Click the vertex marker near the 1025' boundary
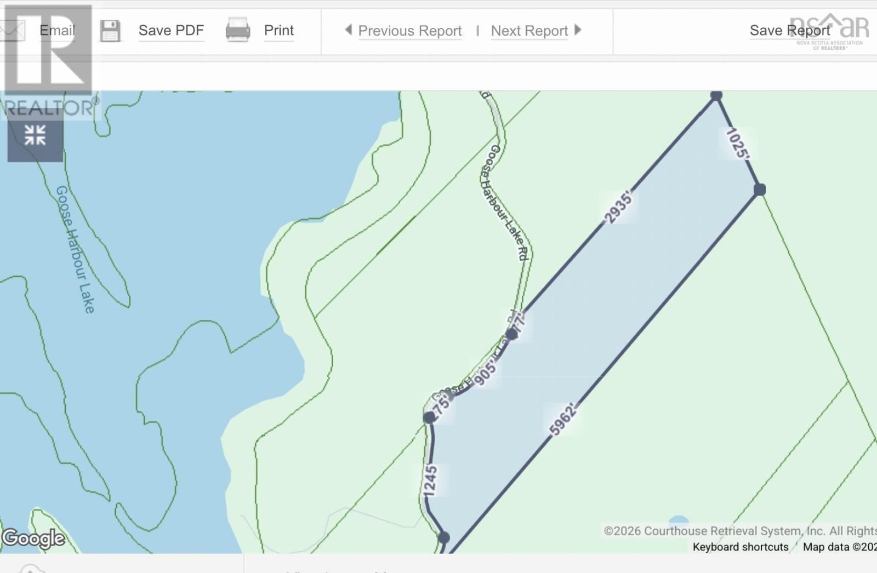This screenshot has height=573, width=877. coord(715,94)
